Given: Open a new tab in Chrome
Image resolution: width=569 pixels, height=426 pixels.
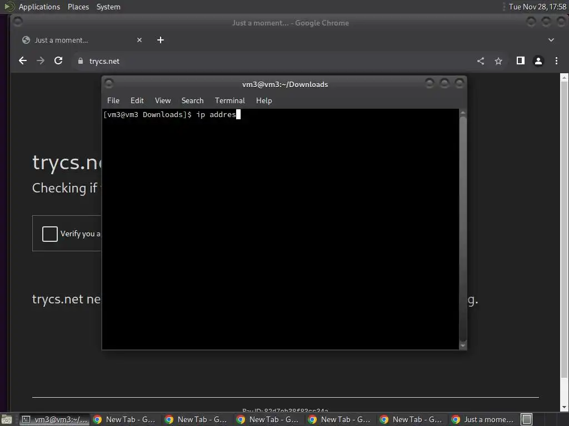Looking at the screenshot, I should click(x=161, y=40).
